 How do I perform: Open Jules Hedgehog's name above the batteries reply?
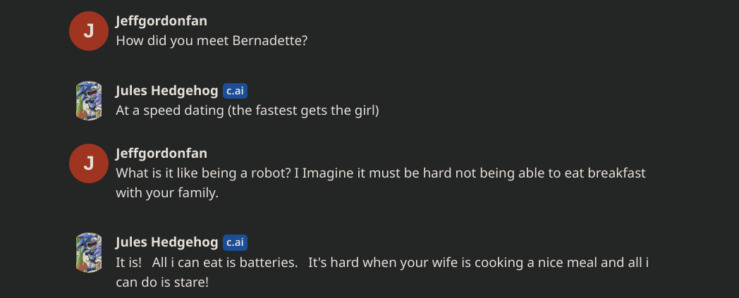point(166,242)
